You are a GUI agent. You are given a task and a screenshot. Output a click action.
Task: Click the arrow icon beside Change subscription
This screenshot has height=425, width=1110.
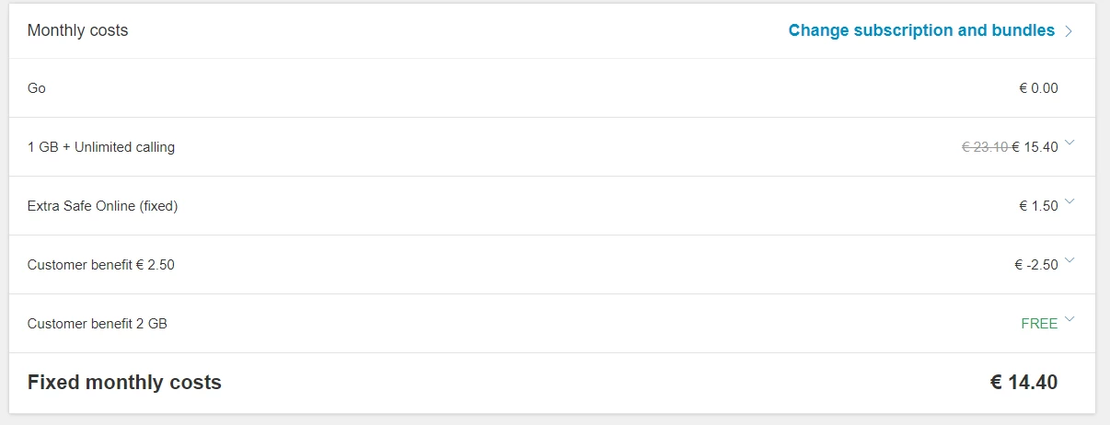[x=1069, y=31]
